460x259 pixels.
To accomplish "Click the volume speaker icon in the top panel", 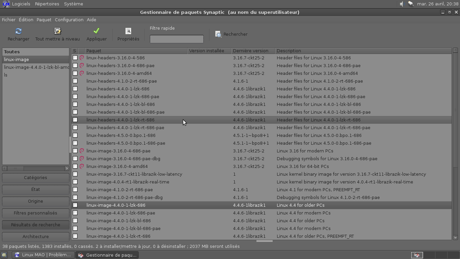I will tap(401, 4).
